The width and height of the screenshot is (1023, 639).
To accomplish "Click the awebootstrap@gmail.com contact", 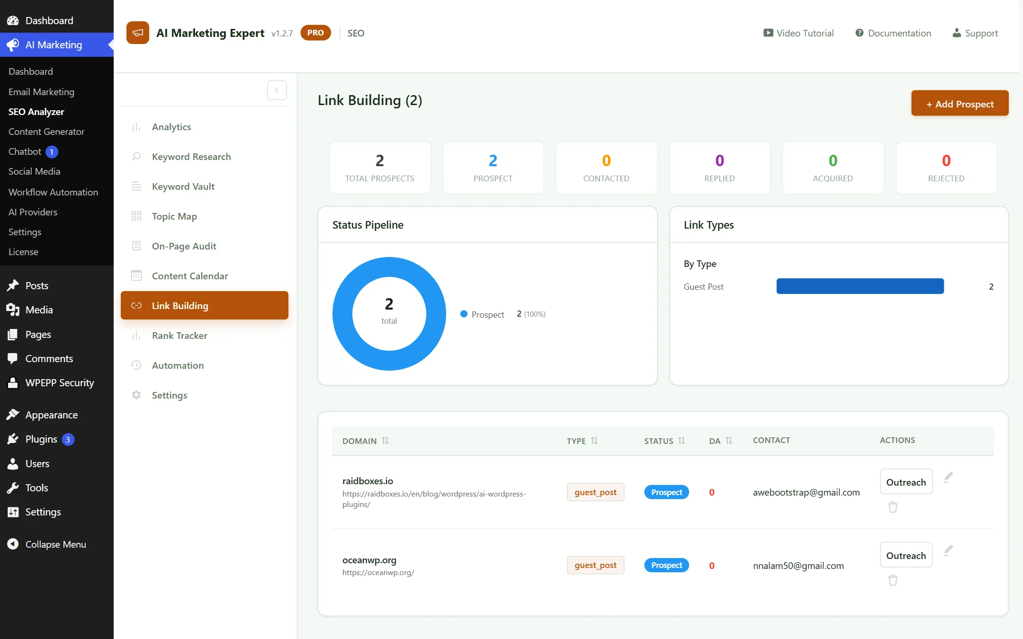I will pos(806,492).
